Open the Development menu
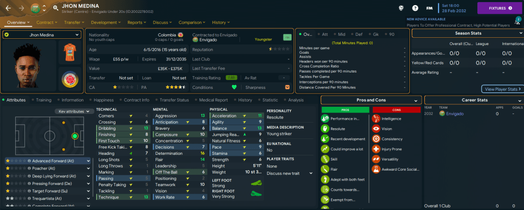 106,22
